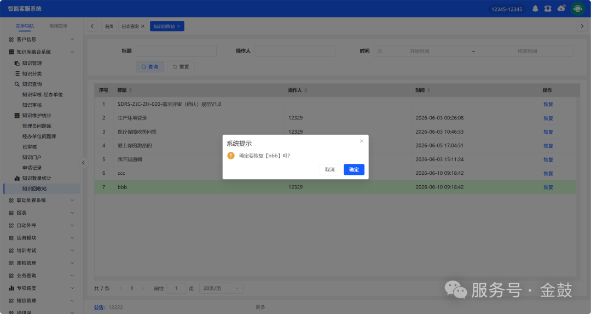Viewport: 591px width, 314px height.
Task: Click the cloud upload icon
Action: (x=561, y=8)
